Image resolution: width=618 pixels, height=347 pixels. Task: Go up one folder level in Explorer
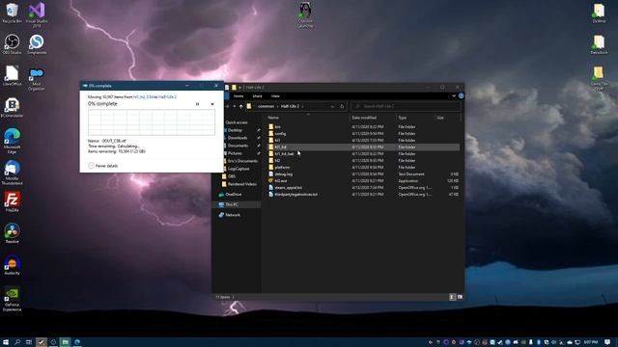240,106
